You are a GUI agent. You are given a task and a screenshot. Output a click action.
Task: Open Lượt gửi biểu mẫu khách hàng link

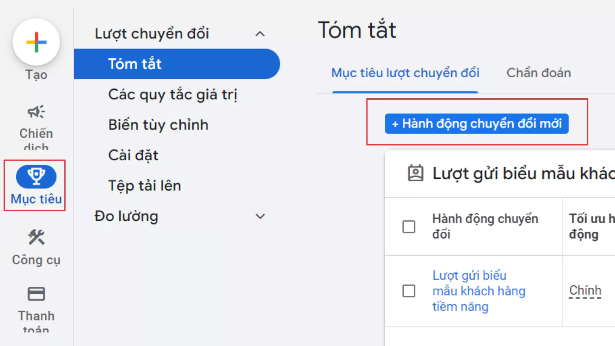coord(479,291)
